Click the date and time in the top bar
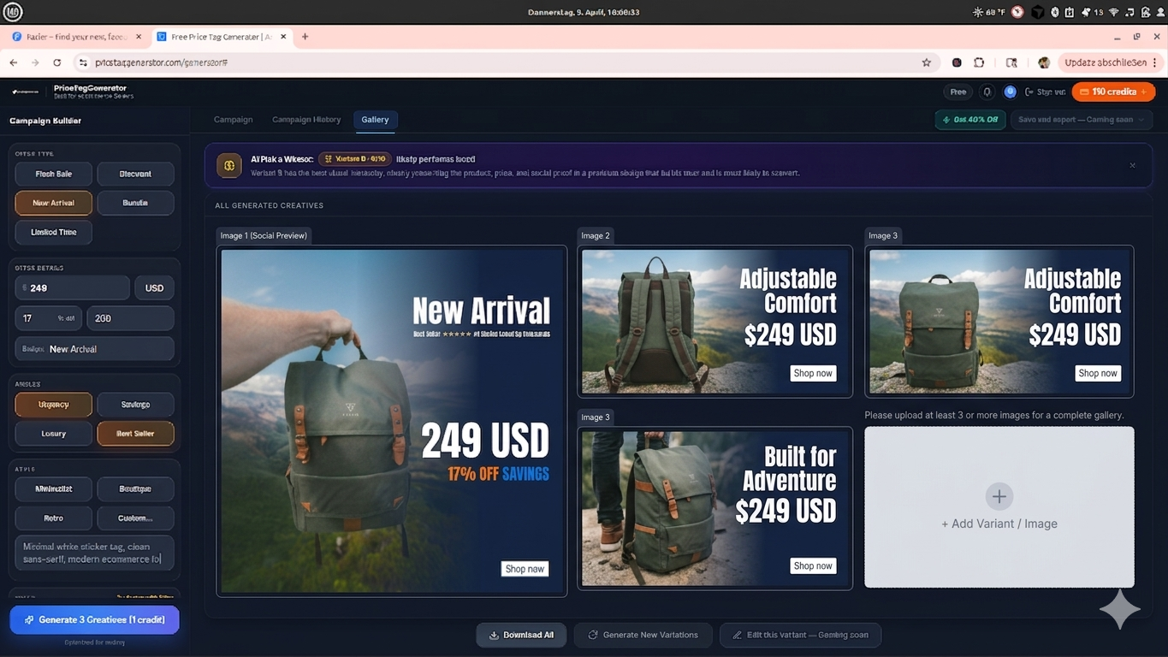 click(584, 12)
